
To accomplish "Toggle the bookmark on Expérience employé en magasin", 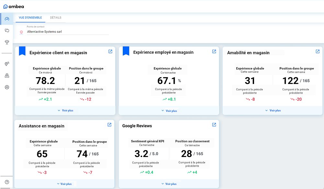I will tap(126, 51).
